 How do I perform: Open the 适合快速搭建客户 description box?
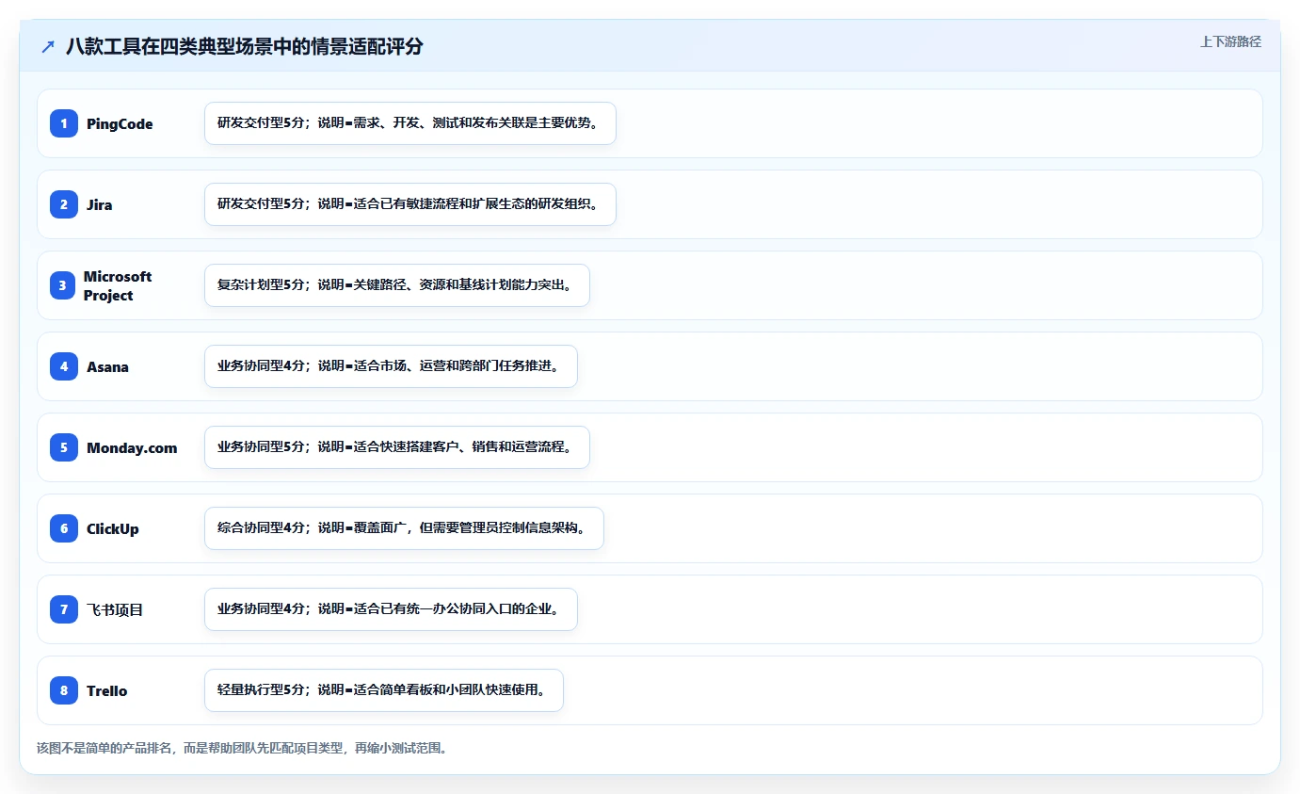click(397, 447)
